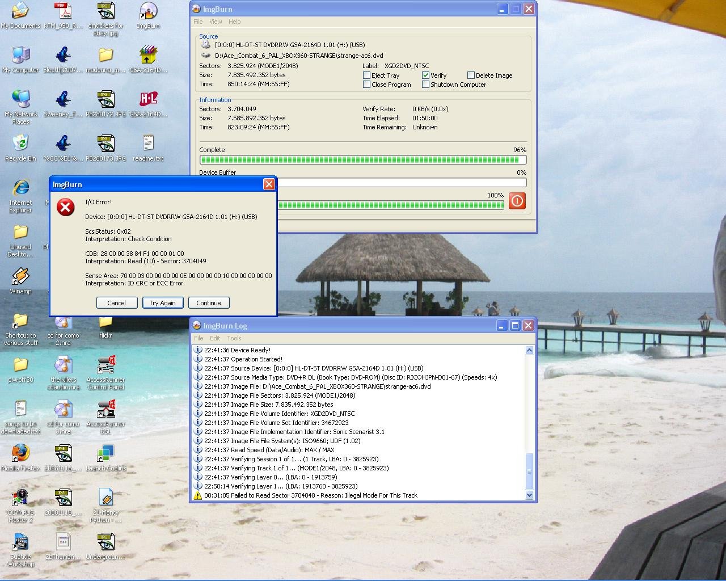Close the I/O Error dialog
Screen dimensions: 726x581
(269, 184)
